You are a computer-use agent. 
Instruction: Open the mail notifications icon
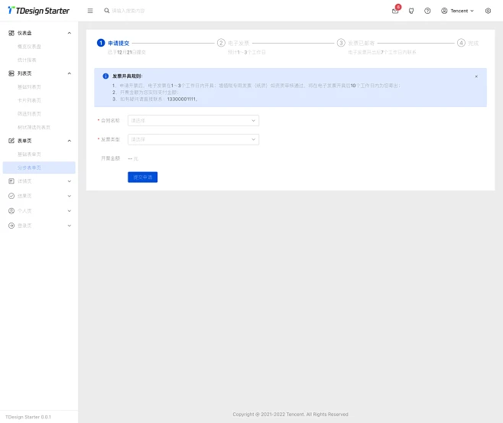coord(395,11)
